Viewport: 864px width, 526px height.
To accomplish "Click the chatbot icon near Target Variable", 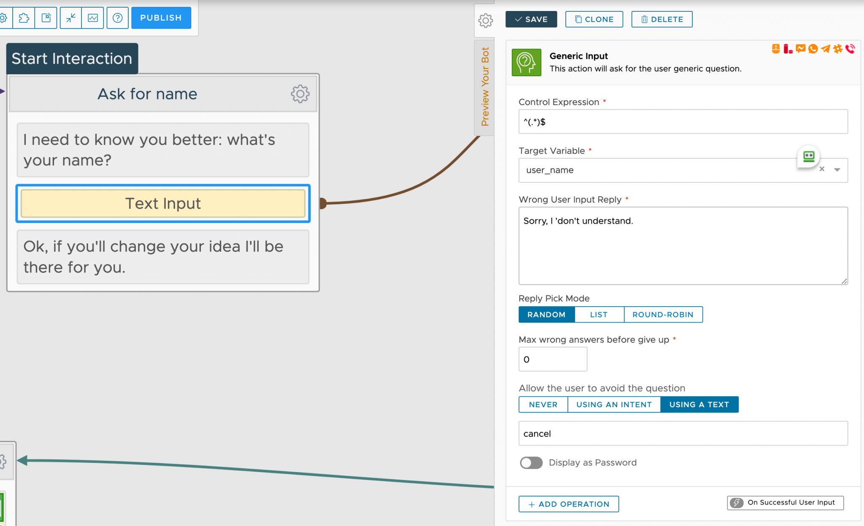I will click(x=808, y=157).
